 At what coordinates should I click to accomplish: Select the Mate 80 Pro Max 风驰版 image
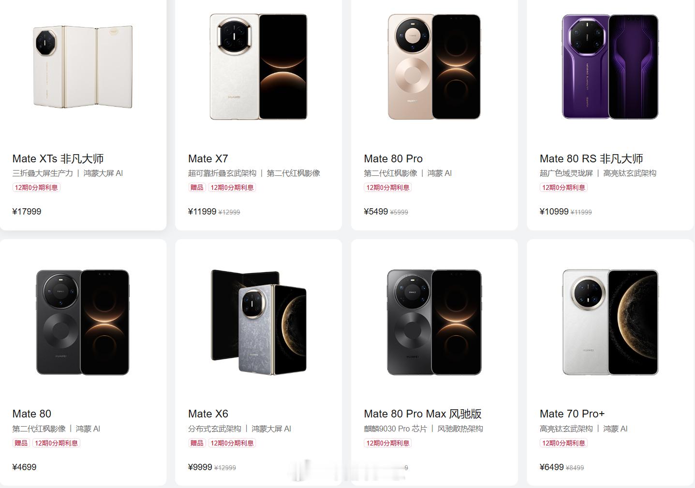click(x=434, y=322)
